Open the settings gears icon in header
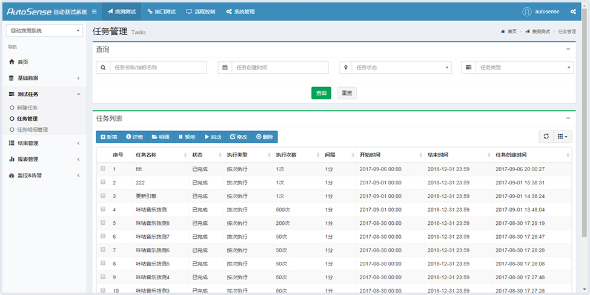 (573, 11)
